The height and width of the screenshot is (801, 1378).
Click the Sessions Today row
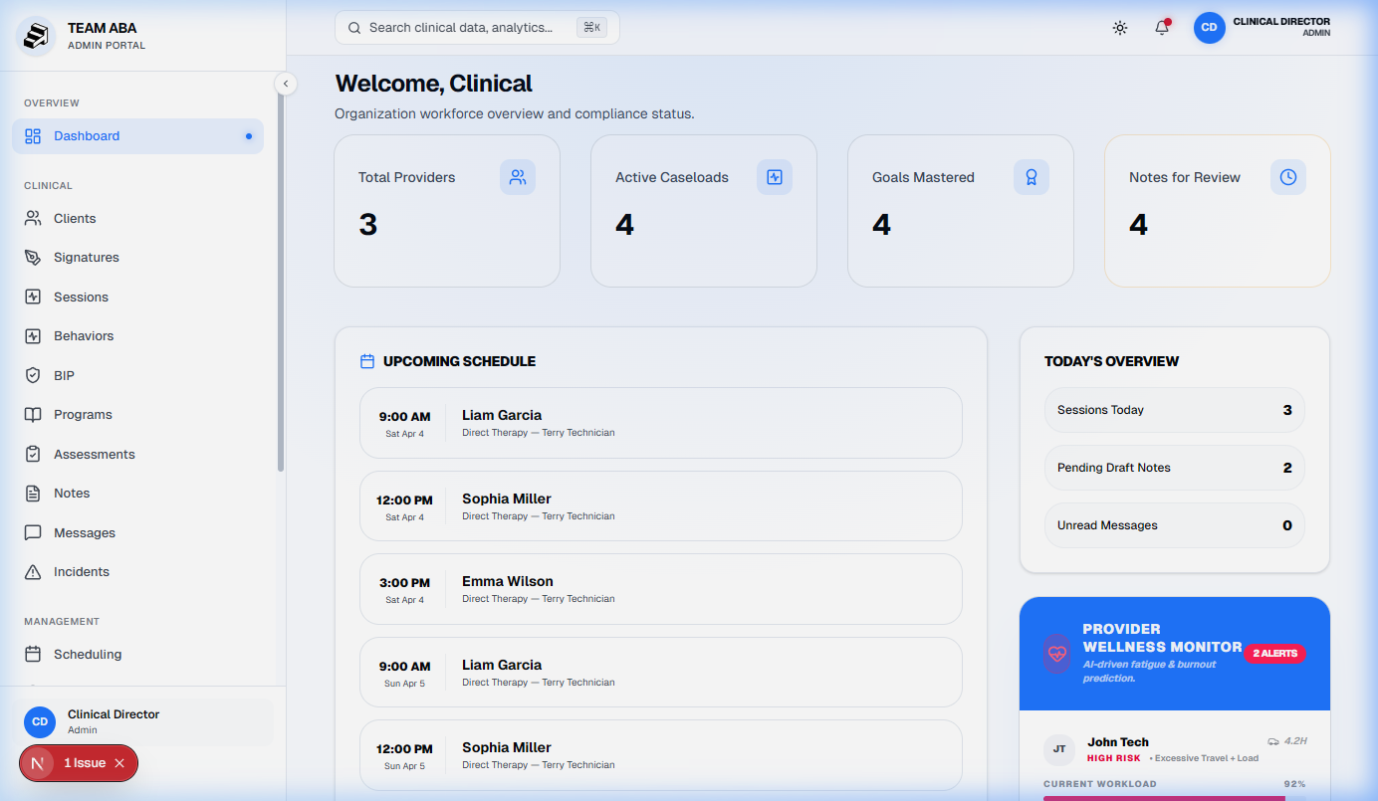pyautogui.click(x=1175, y=410)
